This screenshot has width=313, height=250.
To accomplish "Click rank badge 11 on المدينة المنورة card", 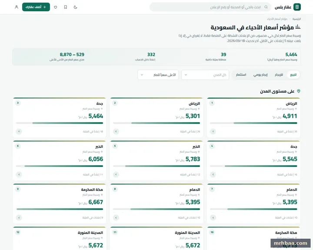I will [x=115, y=232].
